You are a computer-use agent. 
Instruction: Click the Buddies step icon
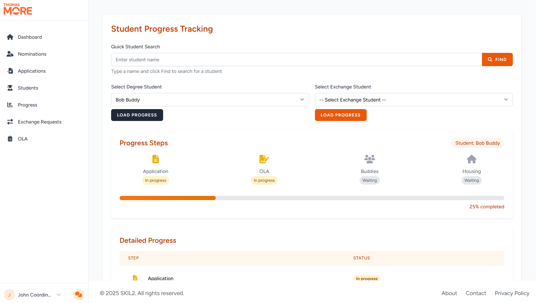point(369,159)
